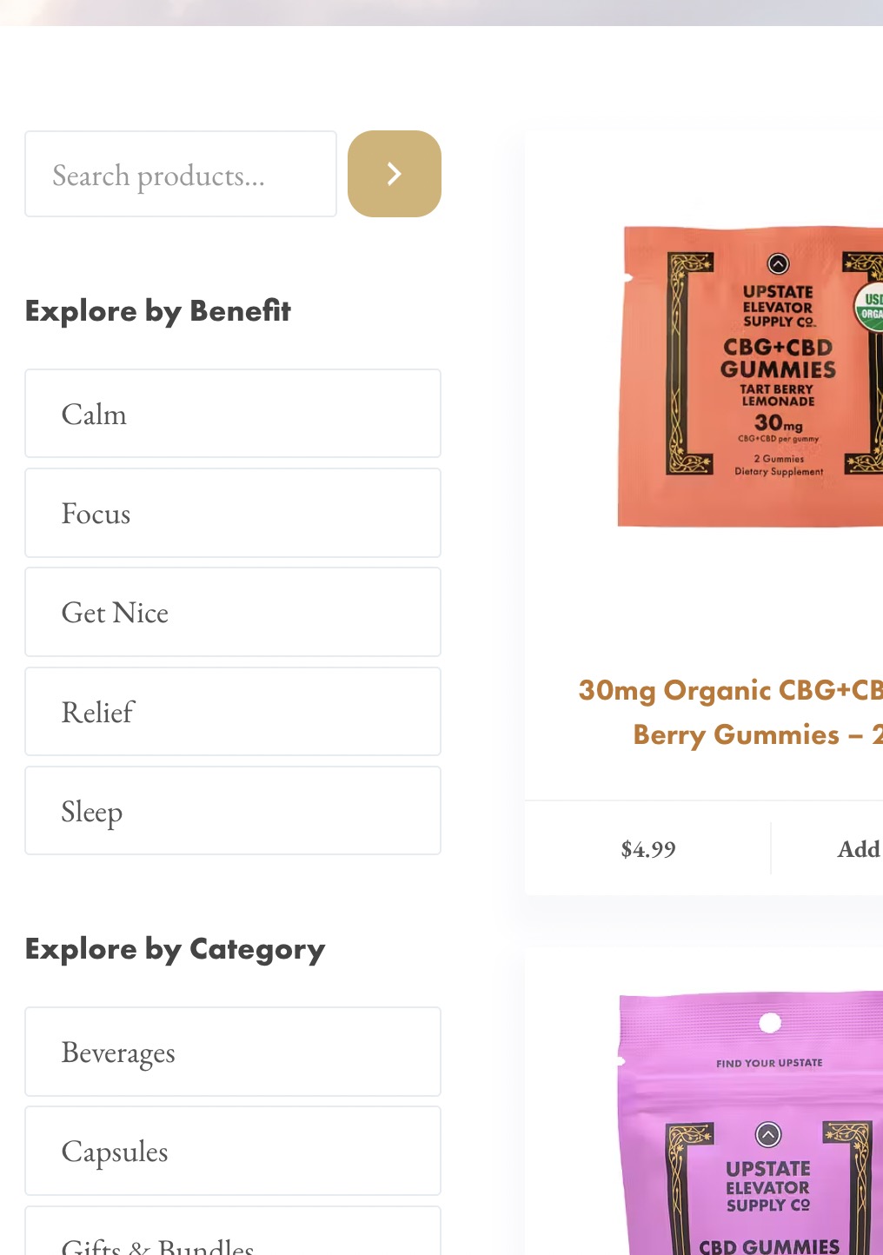Screen dimensions: 883x1255
Task: Click the $4.99 price label
Action: [648, 849]
